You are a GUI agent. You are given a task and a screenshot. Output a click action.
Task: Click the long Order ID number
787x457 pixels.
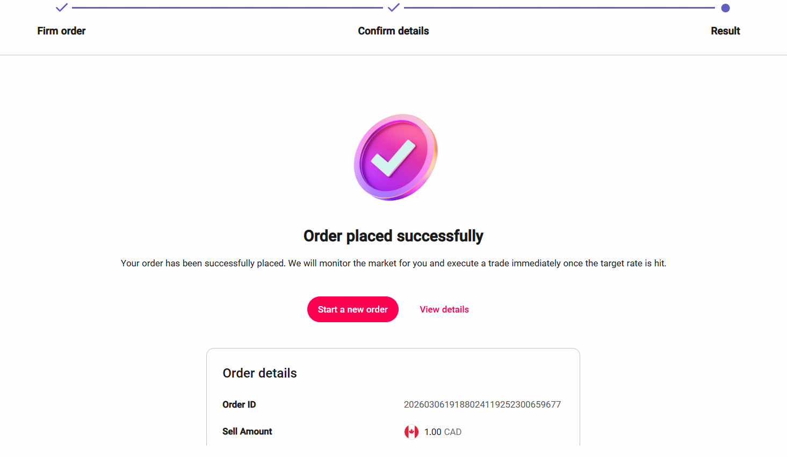point(482,404)
